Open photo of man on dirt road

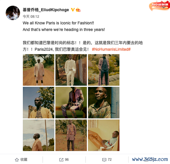[x=39, y=70]
